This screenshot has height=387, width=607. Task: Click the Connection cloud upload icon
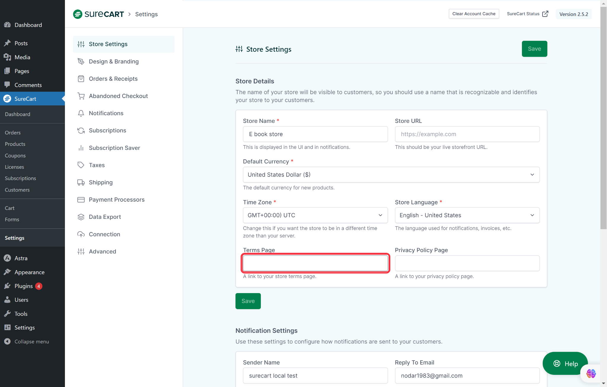point(81,234)
